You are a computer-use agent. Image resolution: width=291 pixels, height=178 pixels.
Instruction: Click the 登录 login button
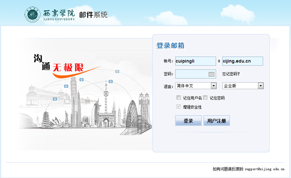[188, 120]
